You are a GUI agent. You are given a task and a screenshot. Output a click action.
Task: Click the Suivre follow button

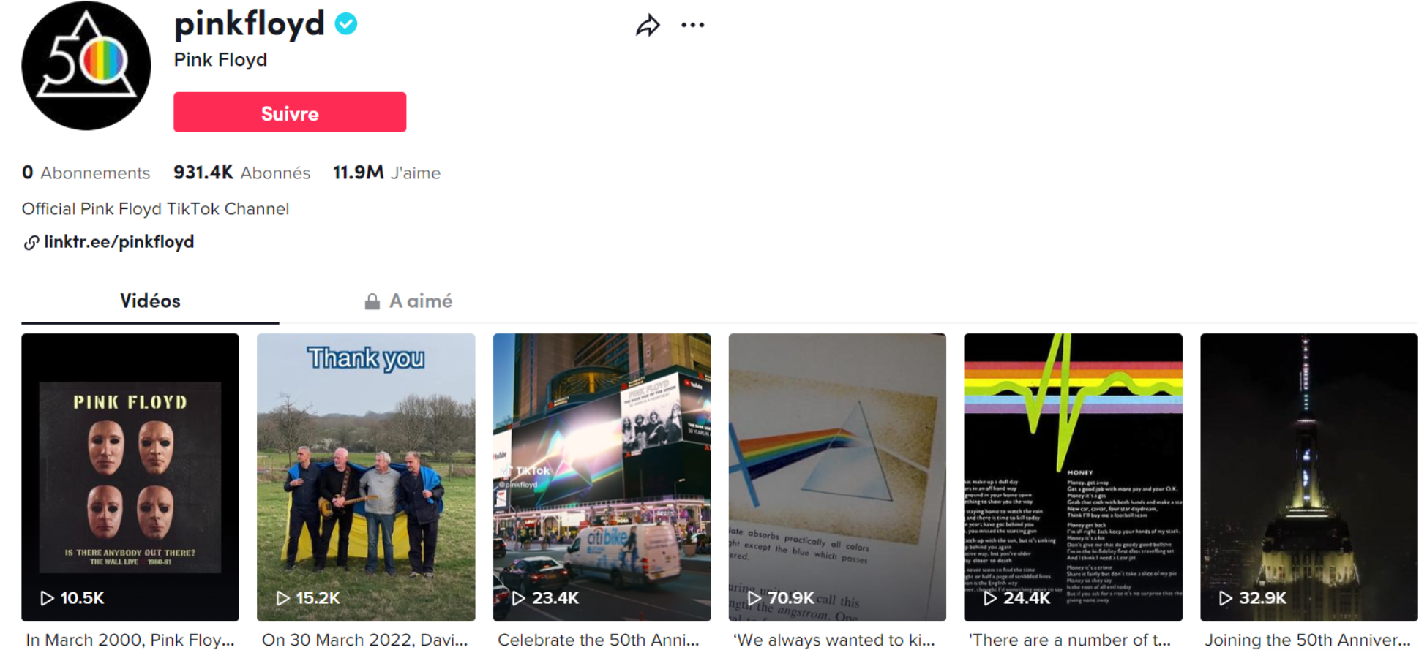click(290, 113)
